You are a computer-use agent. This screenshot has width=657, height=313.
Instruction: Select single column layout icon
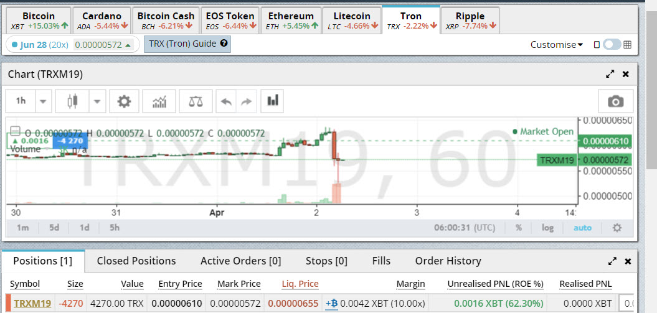pos(597,44)
